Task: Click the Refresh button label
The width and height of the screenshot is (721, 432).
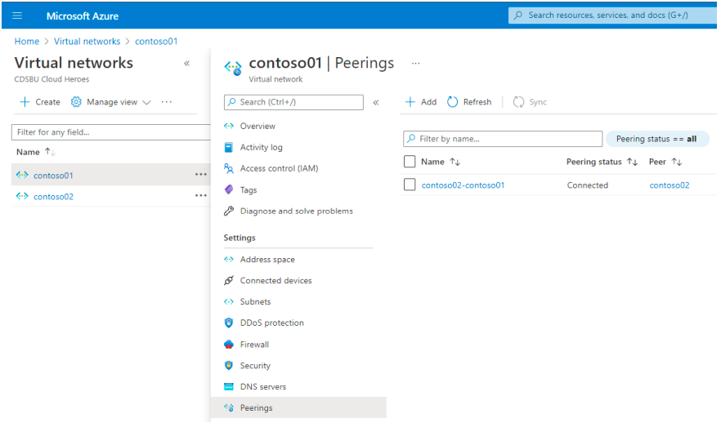Action: point(477,102)
